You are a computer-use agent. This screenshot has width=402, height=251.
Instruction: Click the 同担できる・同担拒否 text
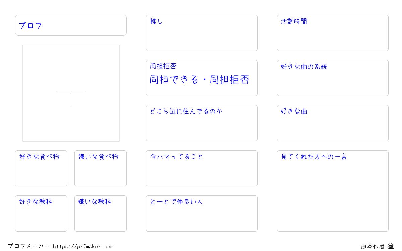pyautogui.click(x=199, y=80)
